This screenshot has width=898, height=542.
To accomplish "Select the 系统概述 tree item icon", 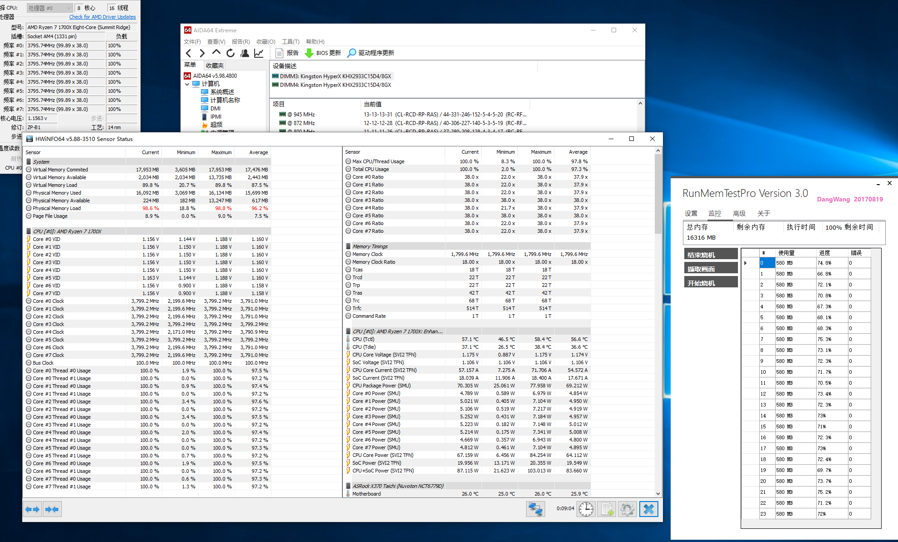I will tap(205, 92).
